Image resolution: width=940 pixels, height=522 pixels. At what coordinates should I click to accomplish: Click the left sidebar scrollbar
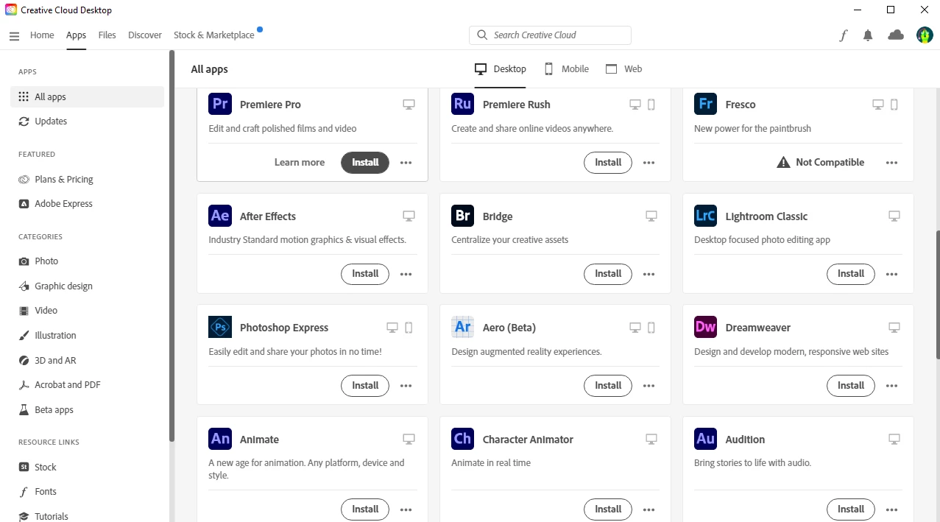pyautogui.click(x=172, y=246)
